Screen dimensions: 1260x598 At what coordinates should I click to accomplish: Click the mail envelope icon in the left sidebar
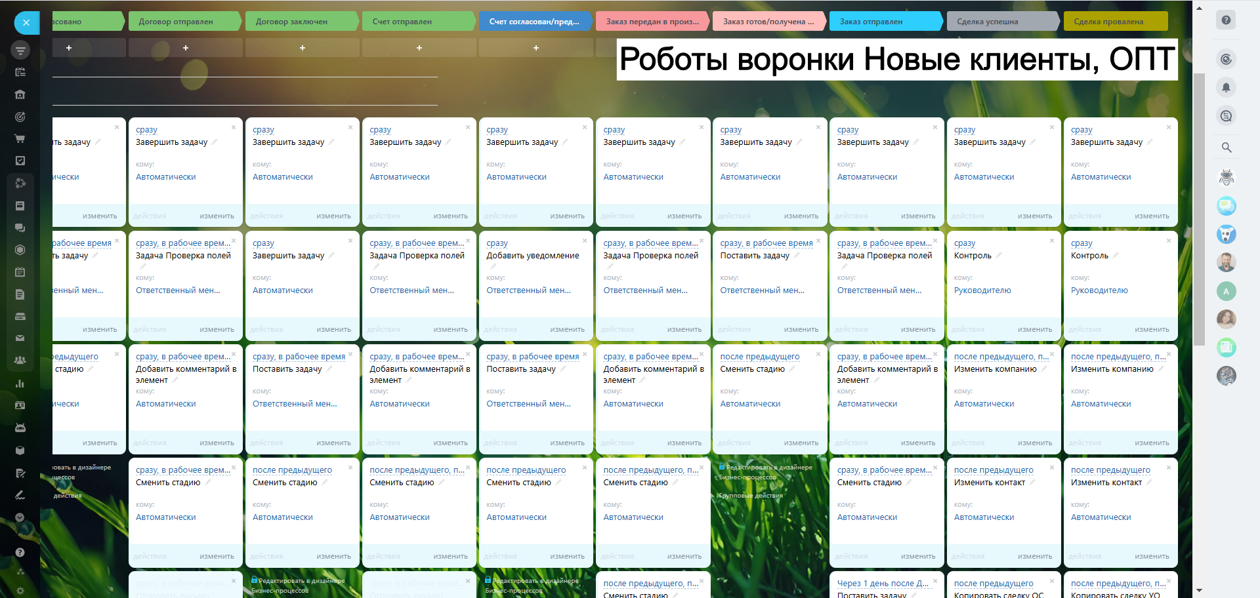point(20,338)
